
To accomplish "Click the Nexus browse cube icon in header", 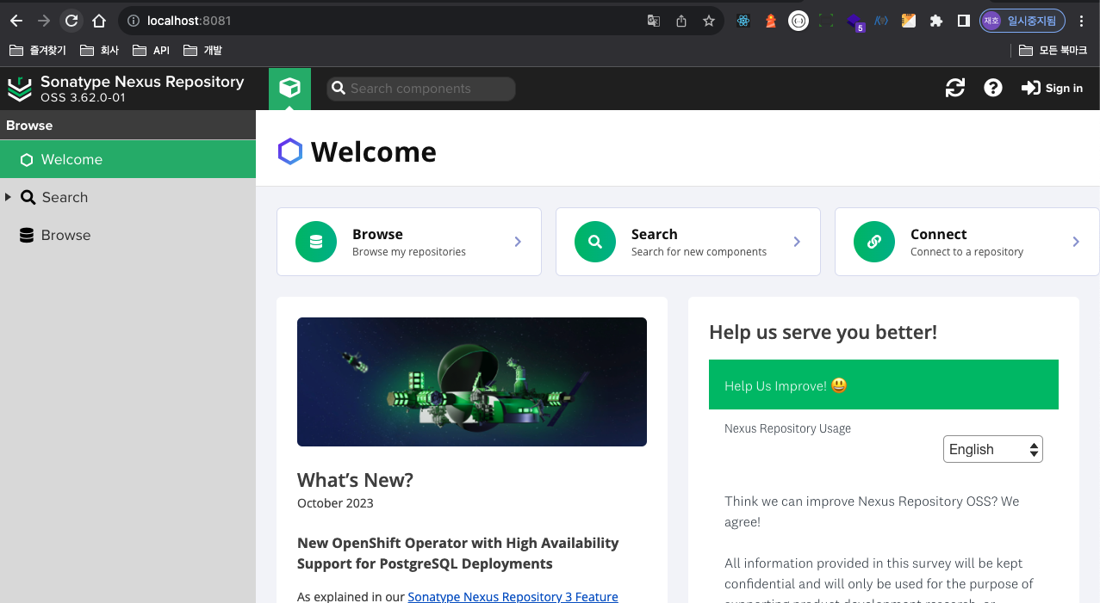I will coord(289,89).
